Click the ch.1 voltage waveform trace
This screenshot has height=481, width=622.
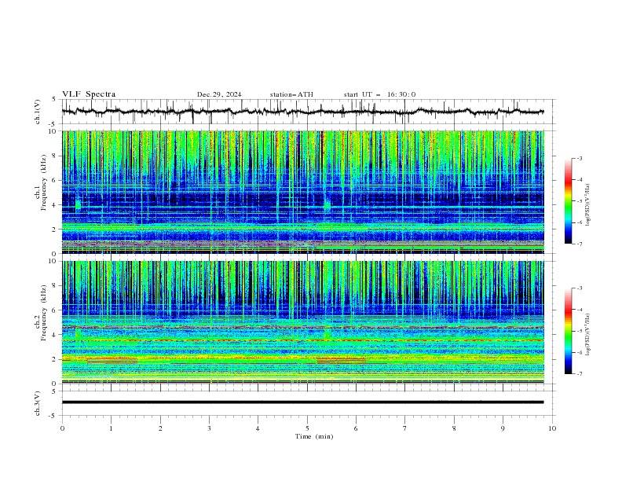pos(302,112)
